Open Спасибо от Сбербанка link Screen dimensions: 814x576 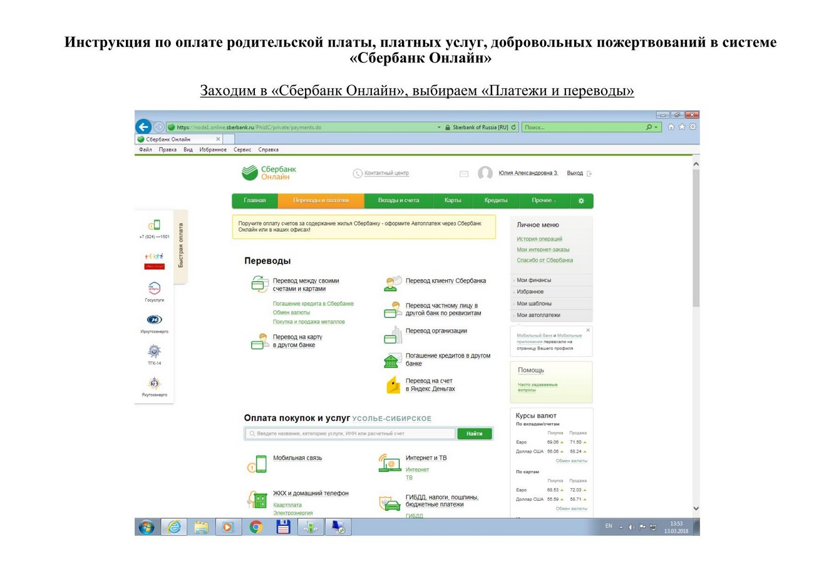545,260
